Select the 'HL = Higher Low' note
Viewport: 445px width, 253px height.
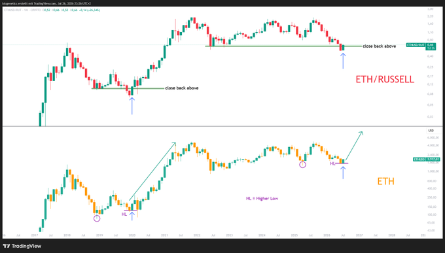tap(262, 199)
